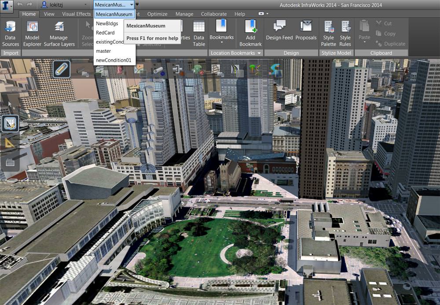Select the existingCond proposal entry
This screenshot has height=305, width=440.
(109, 42)
